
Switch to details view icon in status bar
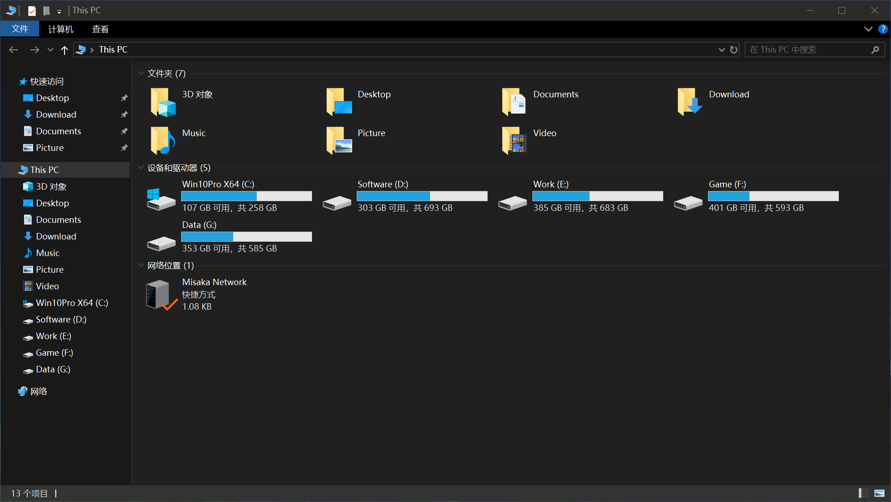click(x=863, y=493)
